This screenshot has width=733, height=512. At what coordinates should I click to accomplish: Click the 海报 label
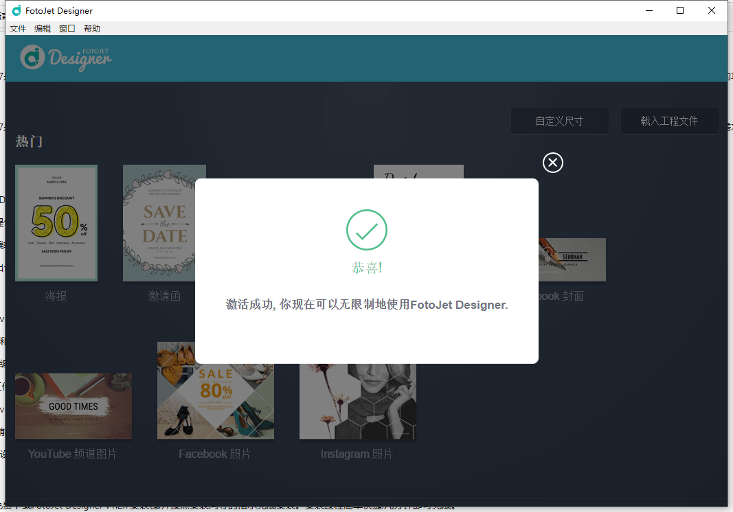pos(56,296)
